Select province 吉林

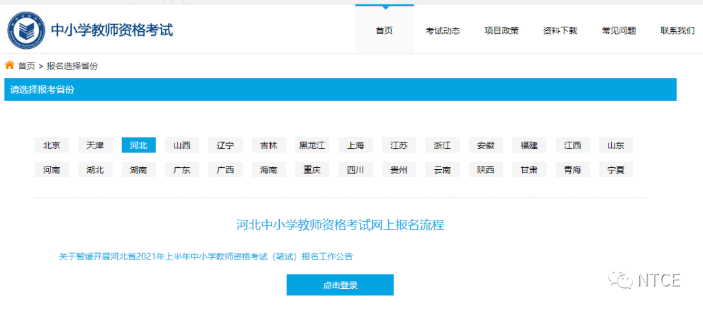pos(269,145)
